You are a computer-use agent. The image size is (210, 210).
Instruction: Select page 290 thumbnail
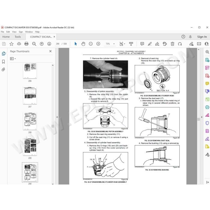pos(30,172)
